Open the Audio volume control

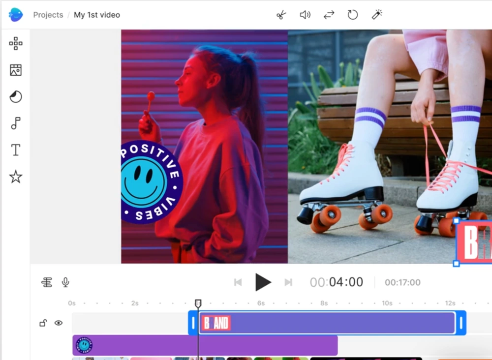coord(305,14)
